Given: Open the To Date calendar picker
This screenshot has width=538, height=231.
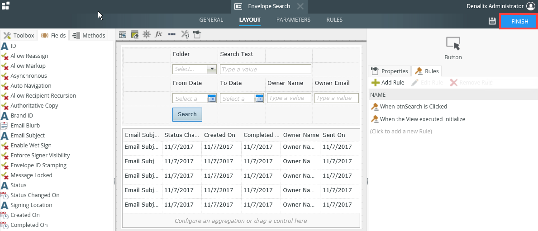Looking at the screenshot, I should [259, 99].
